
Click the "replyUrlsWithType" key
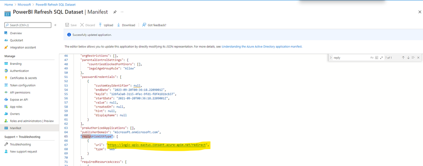97,136
